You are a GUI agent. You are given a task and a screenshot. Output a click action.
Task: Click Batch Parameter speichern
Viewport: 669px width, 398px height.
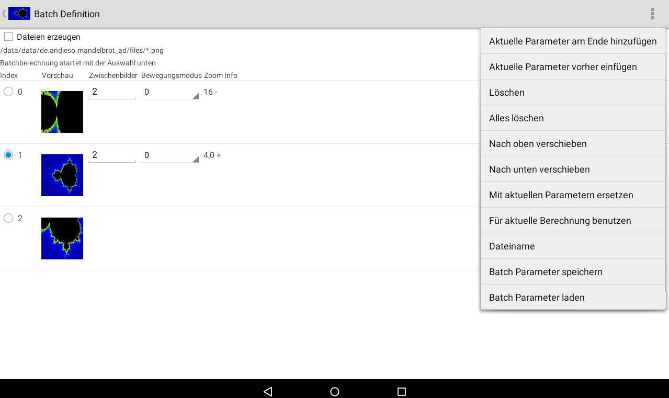573,272
